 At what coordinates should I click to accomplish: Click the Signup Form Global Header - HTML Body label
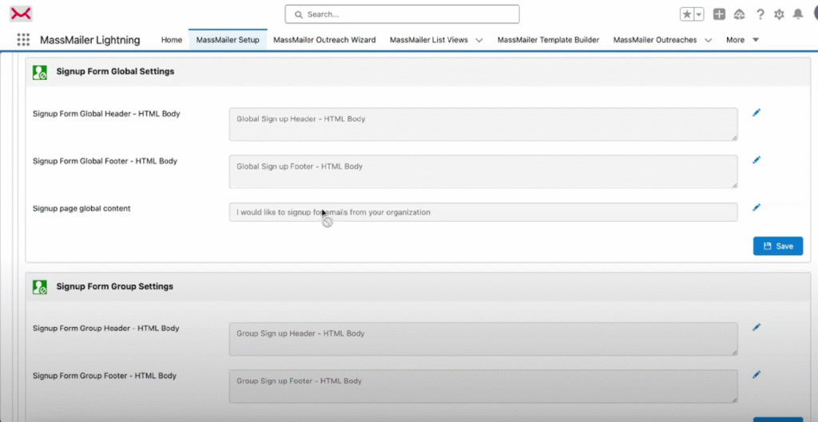click(106, 113)
